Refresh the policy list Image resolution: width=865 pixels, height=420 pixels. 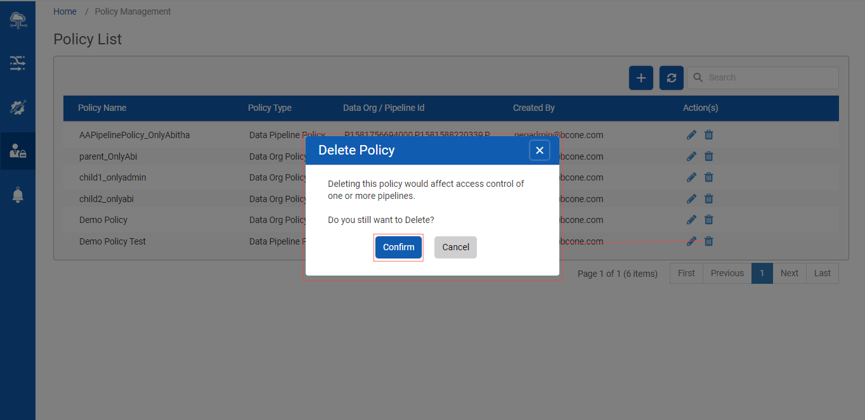click(671, 78)
